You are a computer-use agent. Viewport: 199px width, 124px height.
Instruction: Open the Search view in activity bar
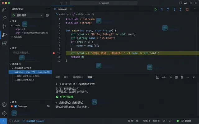(4, 18)
